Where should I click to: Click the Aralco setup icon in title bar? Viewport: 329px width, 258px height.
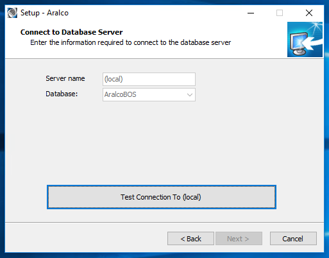(x=12, y=13)
